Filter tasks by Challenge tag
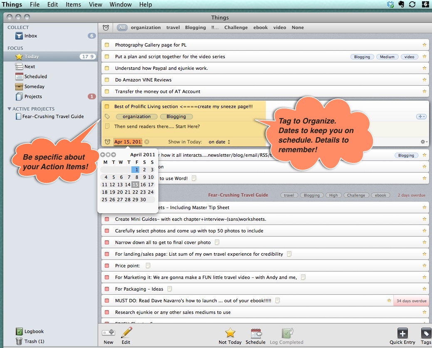432x348 pixels. (236, 27)
